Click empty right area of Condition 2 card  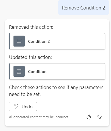[77, 41]
